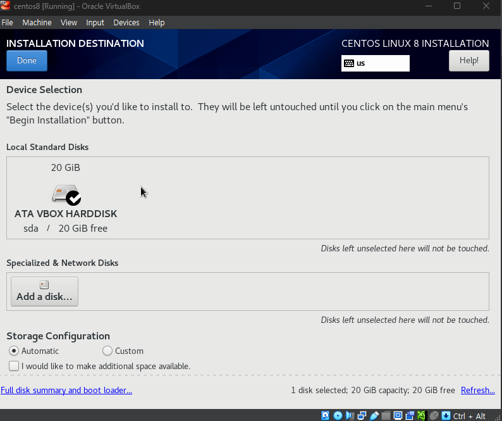Viewport: 502px width, 421px height.
Task: Click the VirtualBox app icon in title bar
Action: [5, 6]
